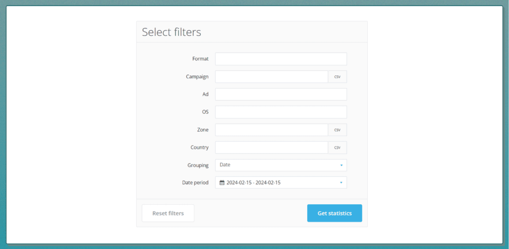This screenshot has width=509, height=249.
Task: Click the csv button beside Campaign
Action: [337, 77]
